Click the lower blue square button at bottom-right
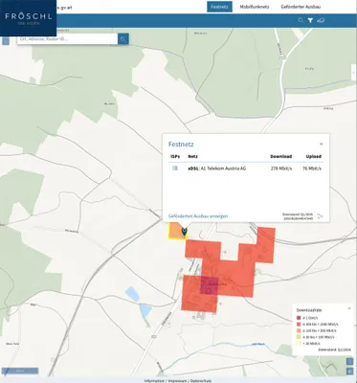 pyautogui.click(x=350, y=372)
